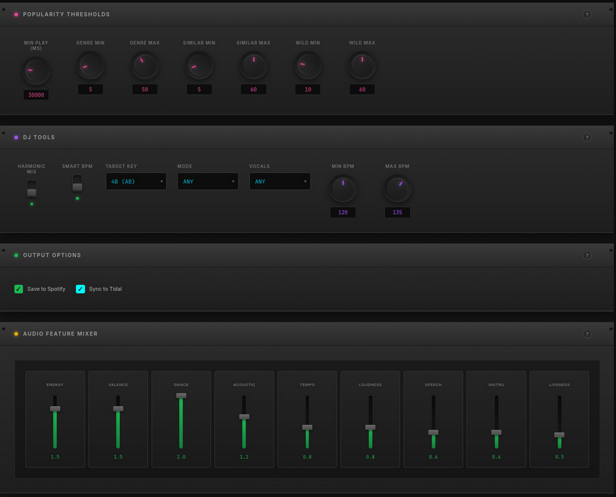Image resolution: width=616 pixels, height=497 pixels.
Task: Open the Vocals dropdown
Action: pyautogui.click(x=279, y=182)
